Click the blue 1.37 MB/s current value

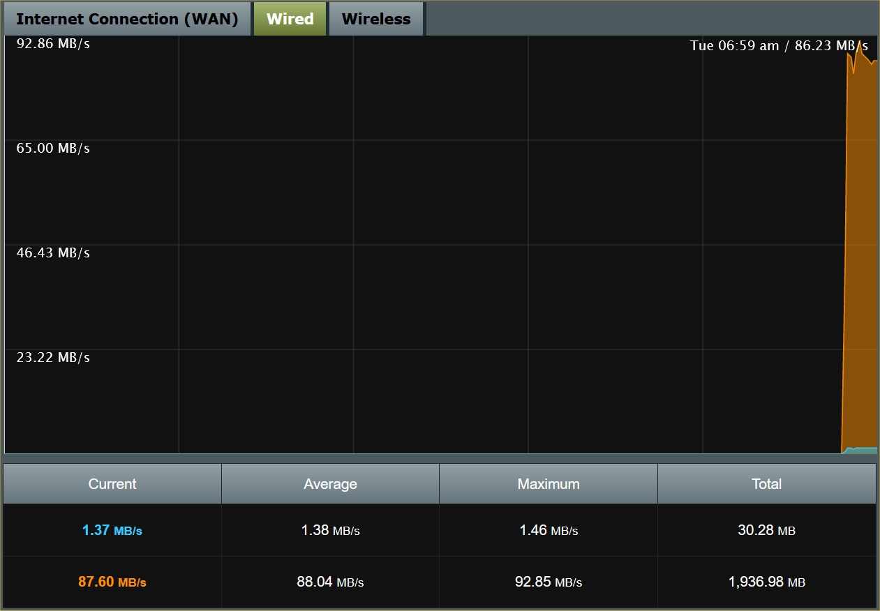click(x=112, y=530)
